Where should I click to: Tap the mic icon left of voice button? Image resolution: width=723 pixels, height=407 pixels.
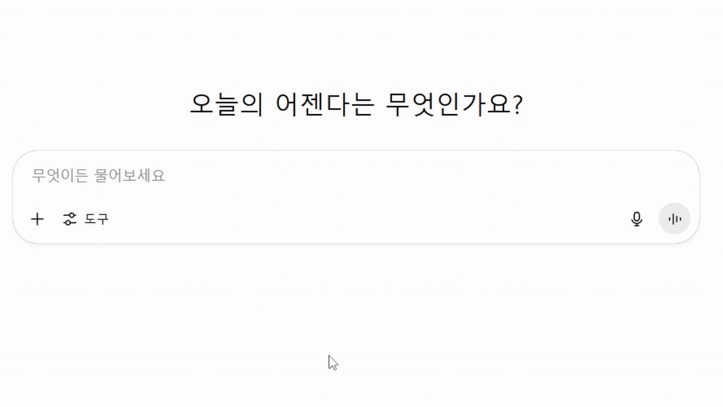636,219
